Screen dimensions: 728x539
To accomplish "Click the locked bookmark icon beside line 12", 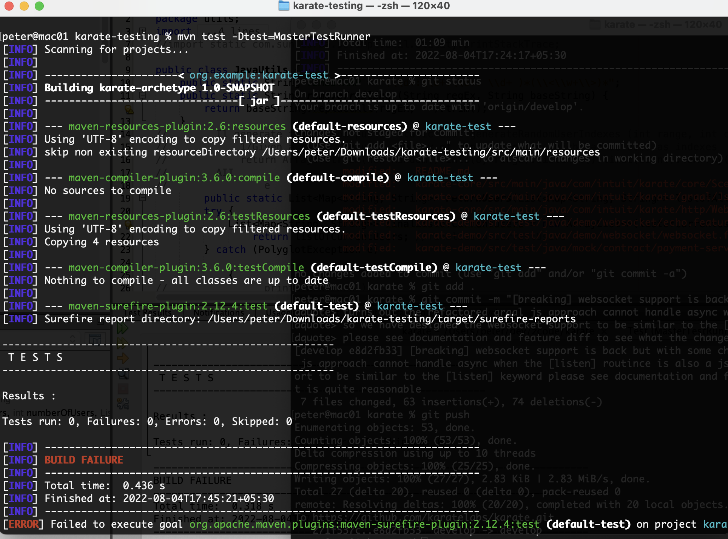I will [x=128, y=109].
